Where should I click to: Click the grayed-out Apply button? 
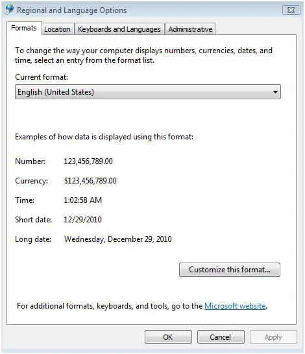[273, 337]
